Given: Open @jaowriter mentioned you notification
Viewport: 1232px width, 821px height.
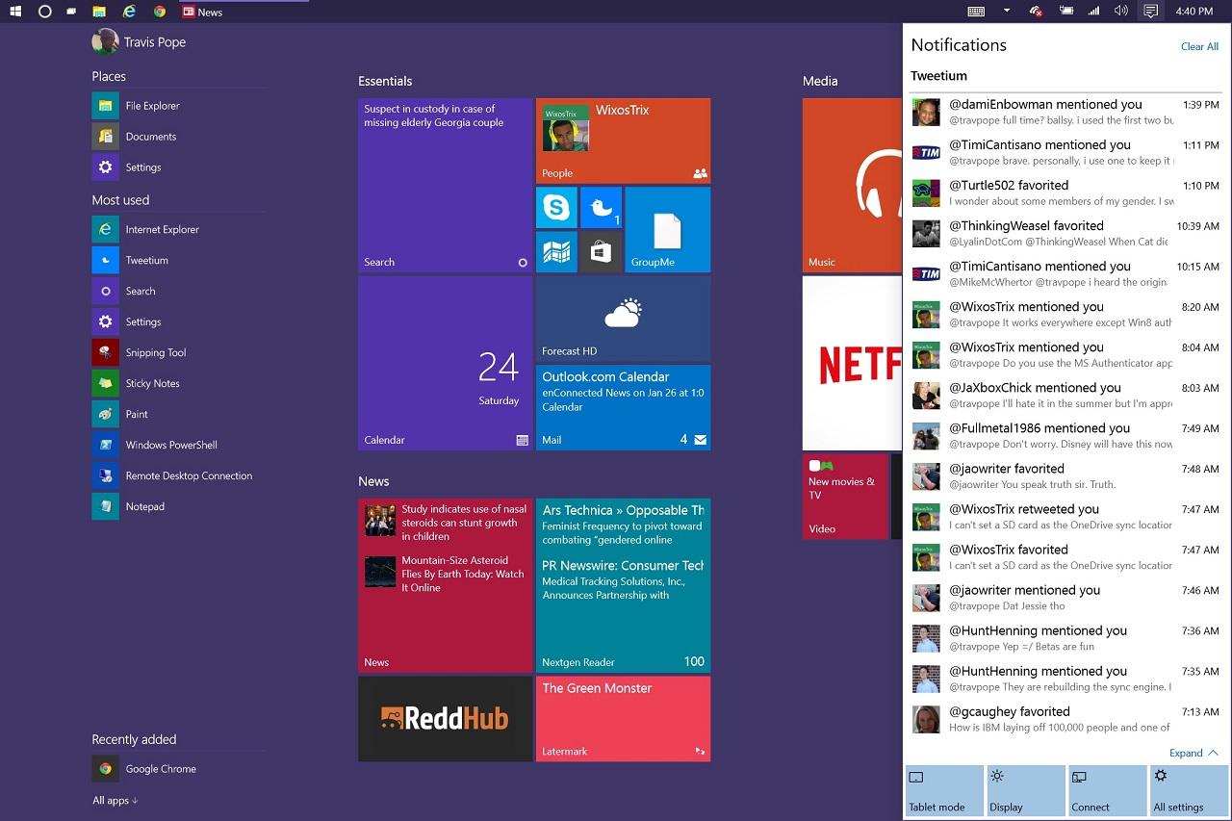Looking at the screenshot, I should pos(1065,598).
